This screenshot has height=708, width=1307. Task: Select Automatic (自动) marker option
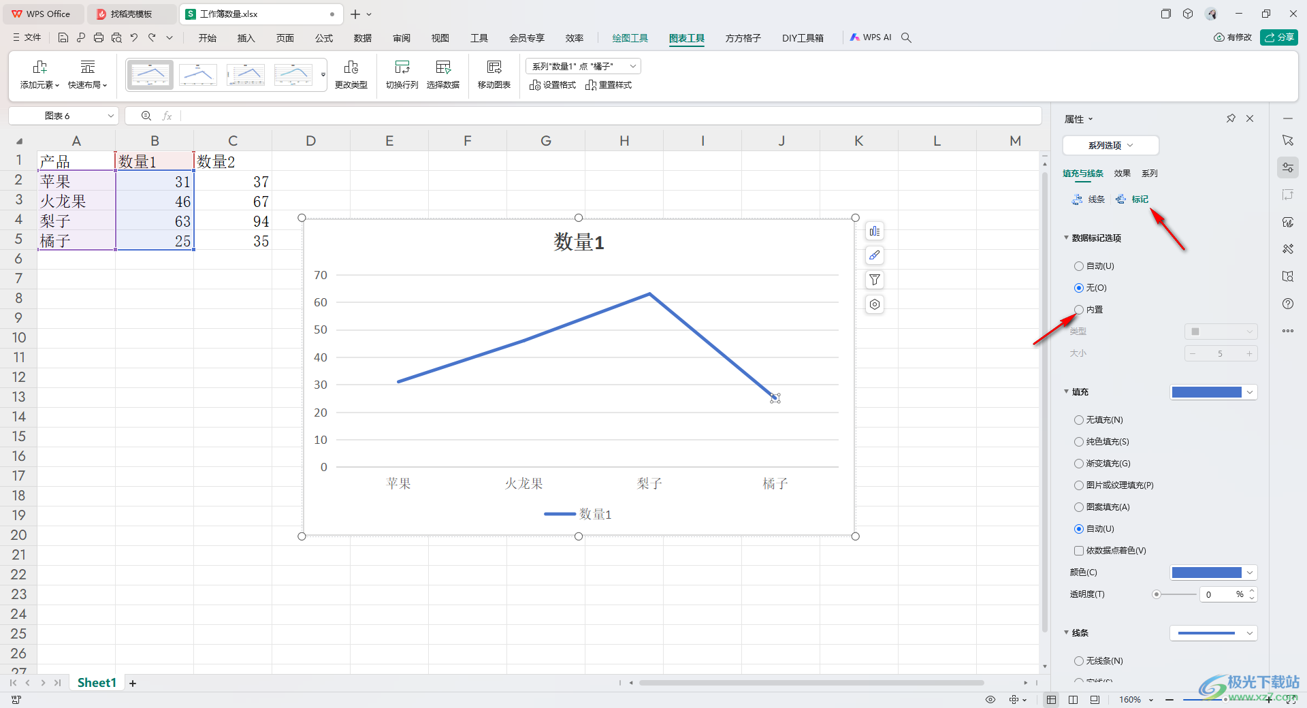(x=1094, y=266)
